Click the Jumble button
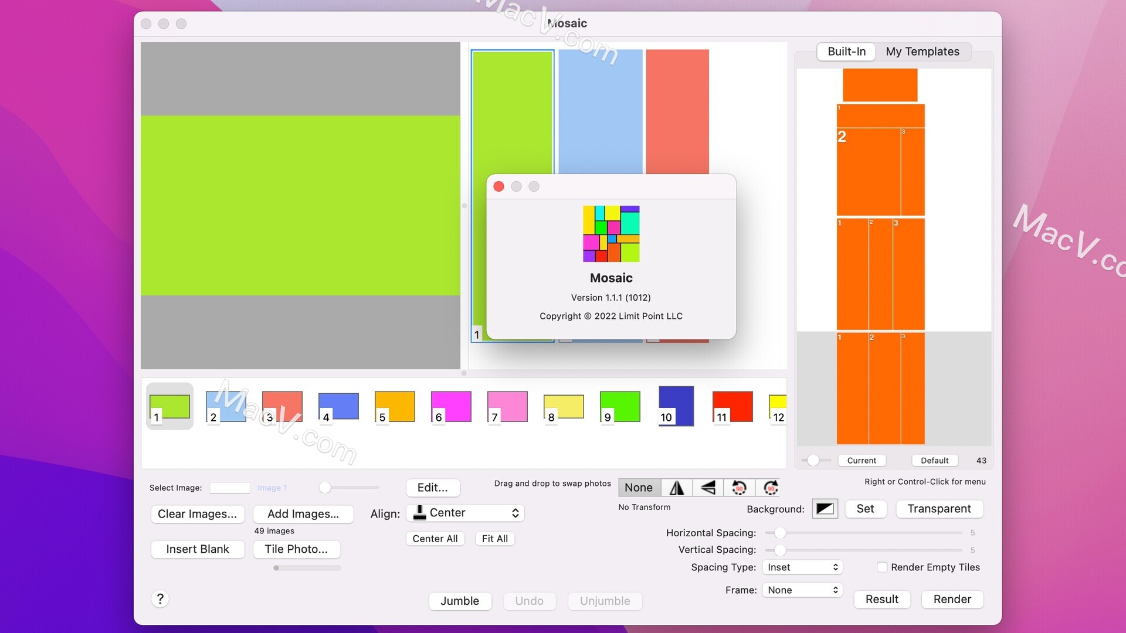This screenshot has height=633, width=1126. point(459,600)
